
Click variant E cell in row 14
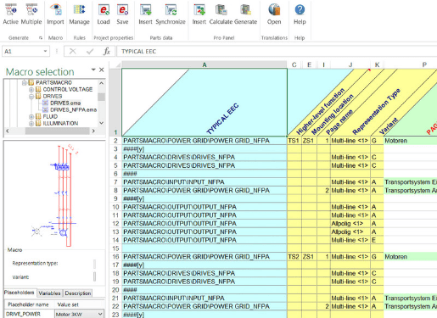(x=377, y=240)
